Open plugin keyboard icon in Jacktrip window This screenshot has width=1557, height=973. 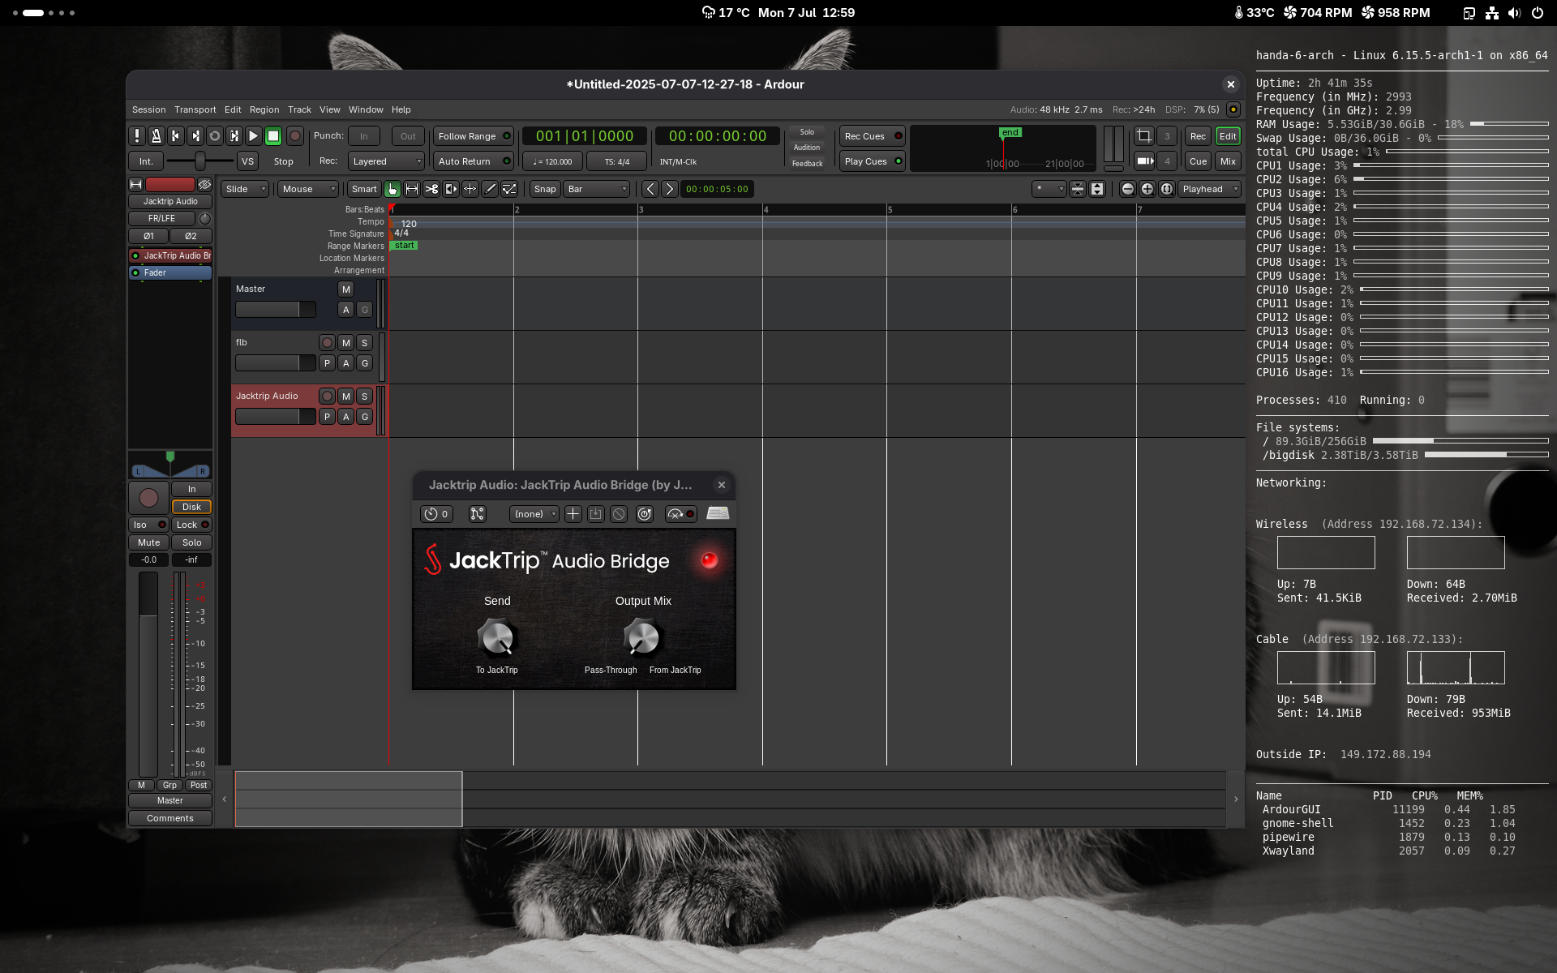(718, 513)
